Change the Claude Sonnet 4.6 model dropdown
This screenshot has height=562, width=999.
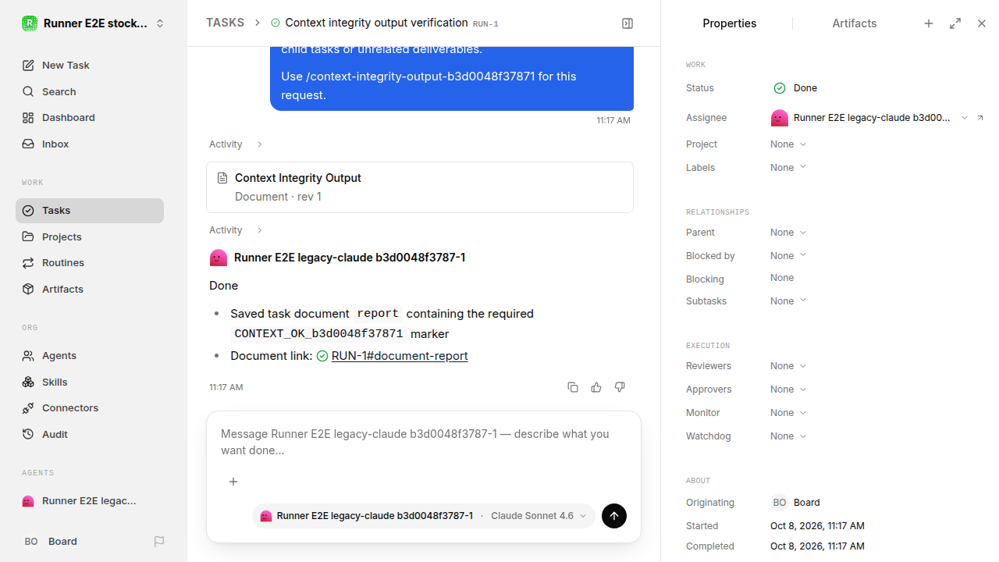[x=539, y=516]
